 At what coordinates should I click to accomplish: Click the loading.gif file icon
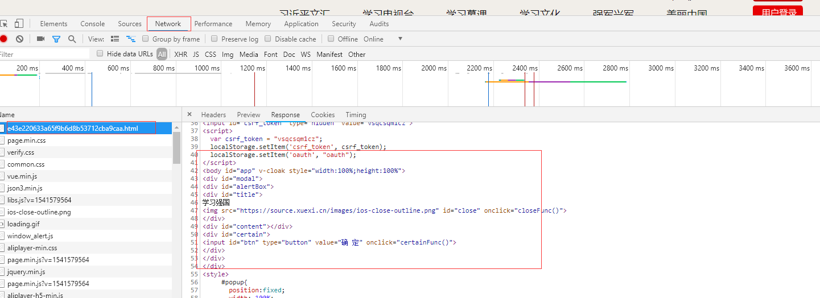[2, 224]
